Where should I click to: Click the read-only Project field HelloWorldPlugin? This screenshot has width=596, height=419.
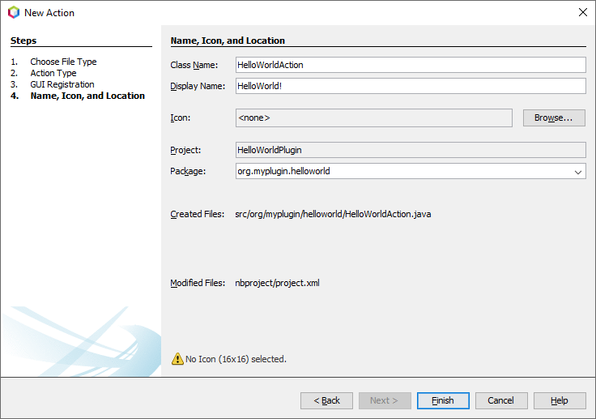[x=410, y=150]
